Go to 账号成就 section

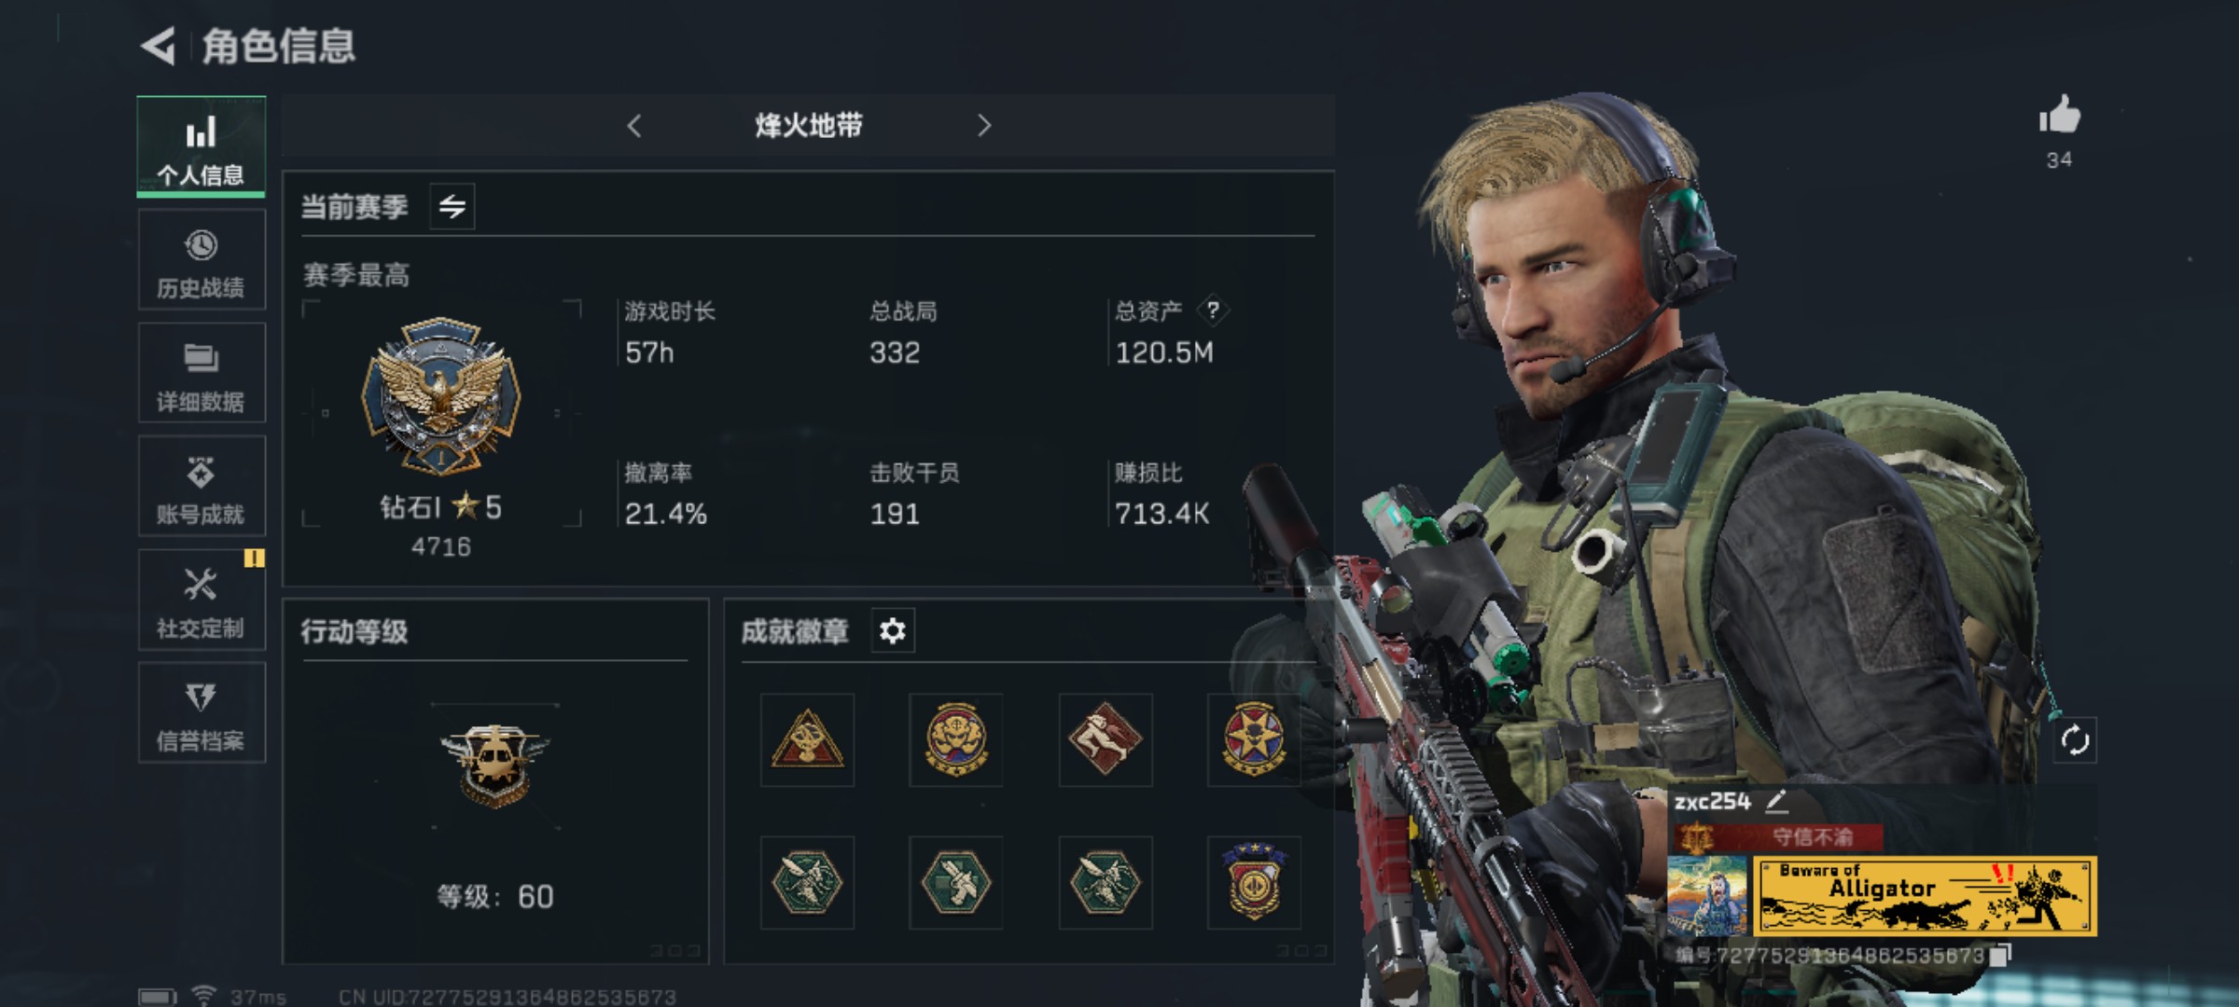pyautogui.click(x=202, y=487)
